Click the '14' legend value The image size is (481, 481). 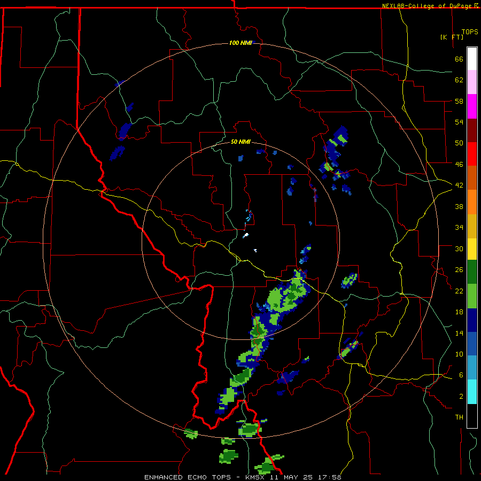click(x=459, y=333)
